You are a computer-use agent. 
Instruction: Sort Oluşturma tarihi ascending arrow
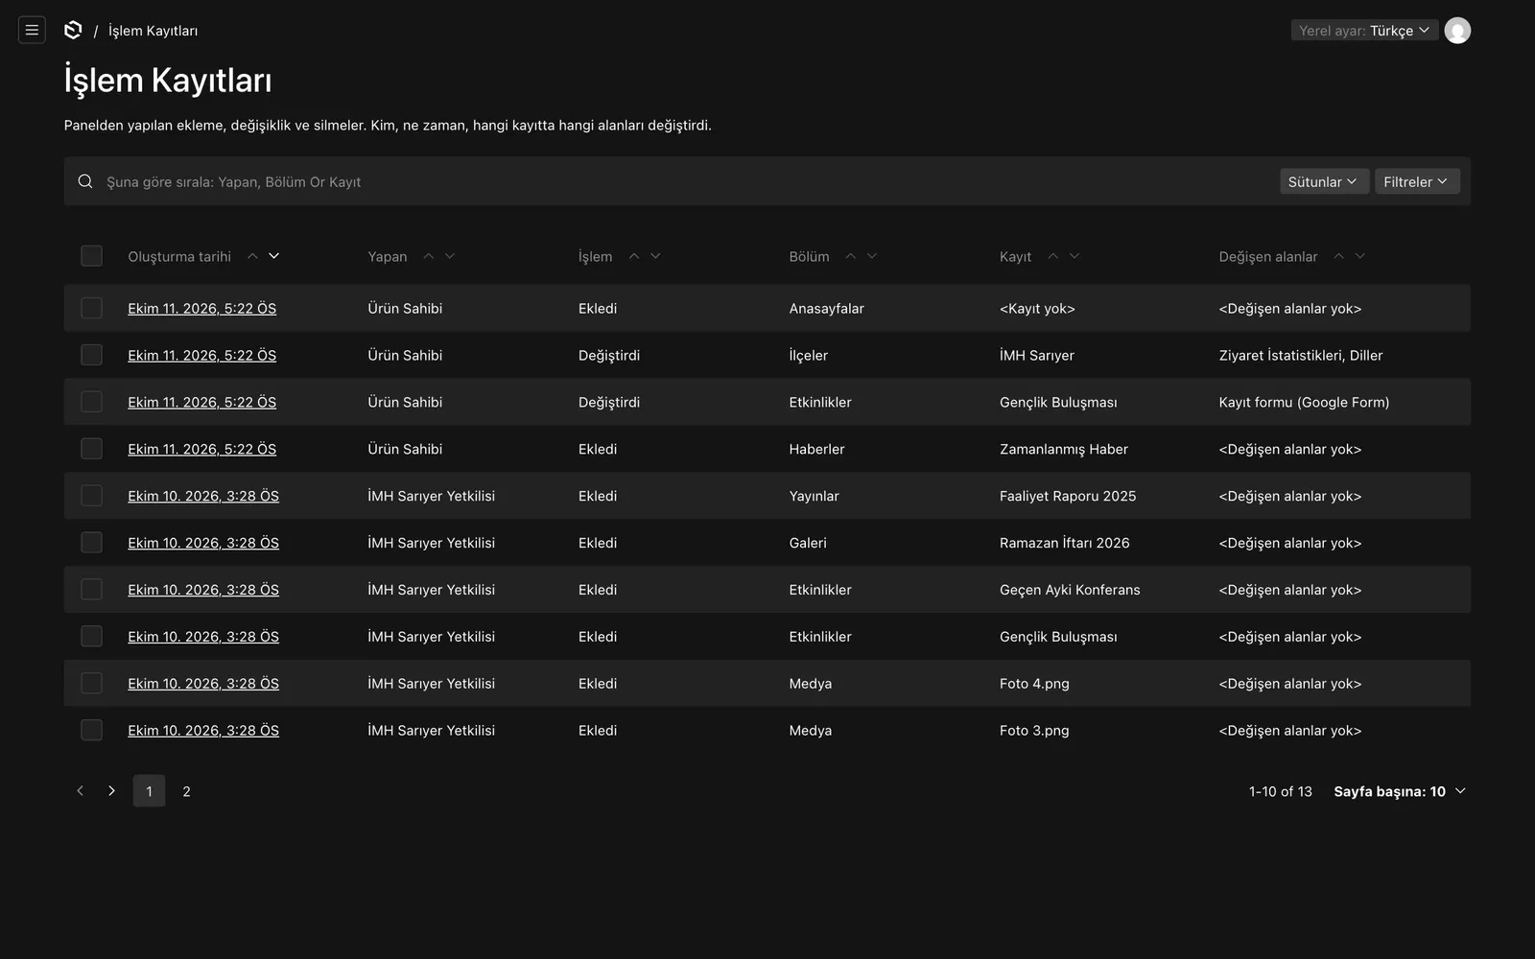pos(252,256)
